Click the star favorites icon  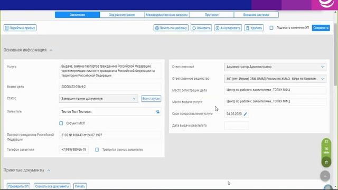pyautogui.click(x=326, y=162)
